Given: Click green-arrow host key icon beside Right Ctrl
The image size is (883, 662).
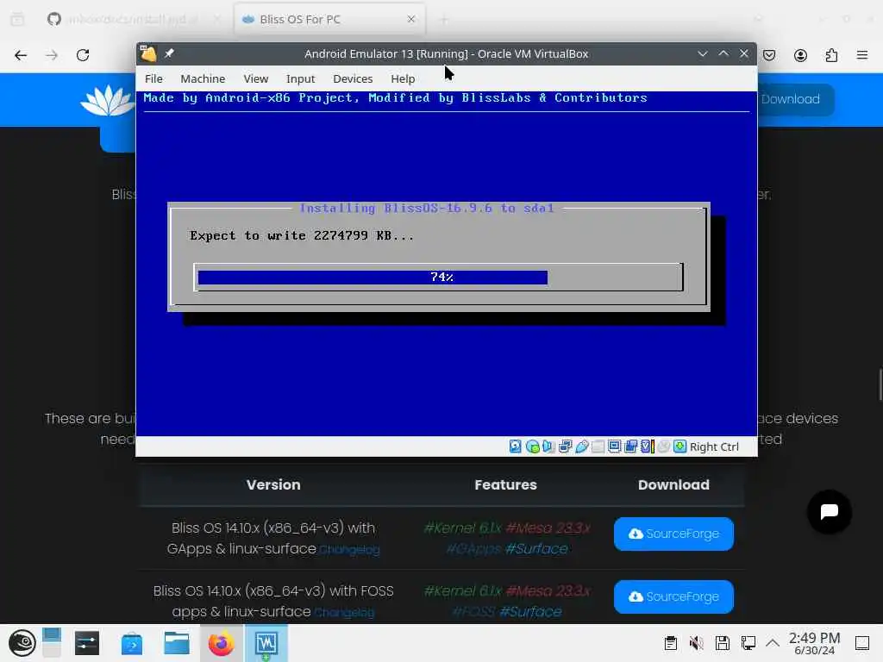Looking at the screenshot, I should click(680, 447).
